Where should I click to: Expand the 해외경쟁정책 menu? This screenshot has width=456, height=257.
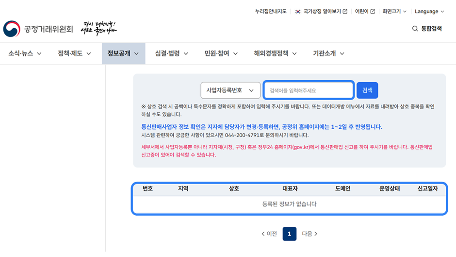pos(275,53)
